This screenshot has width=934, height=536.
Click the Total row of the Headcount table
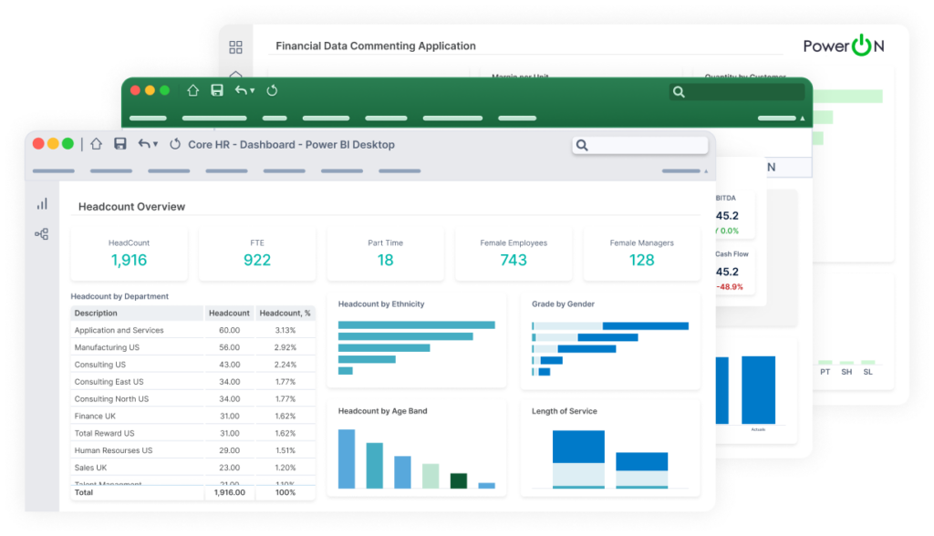(x=137, y=491)
